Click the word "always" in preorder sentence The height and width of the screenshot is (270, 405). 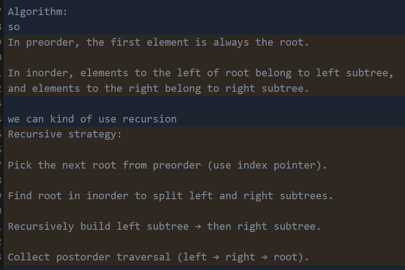(231, 42)
